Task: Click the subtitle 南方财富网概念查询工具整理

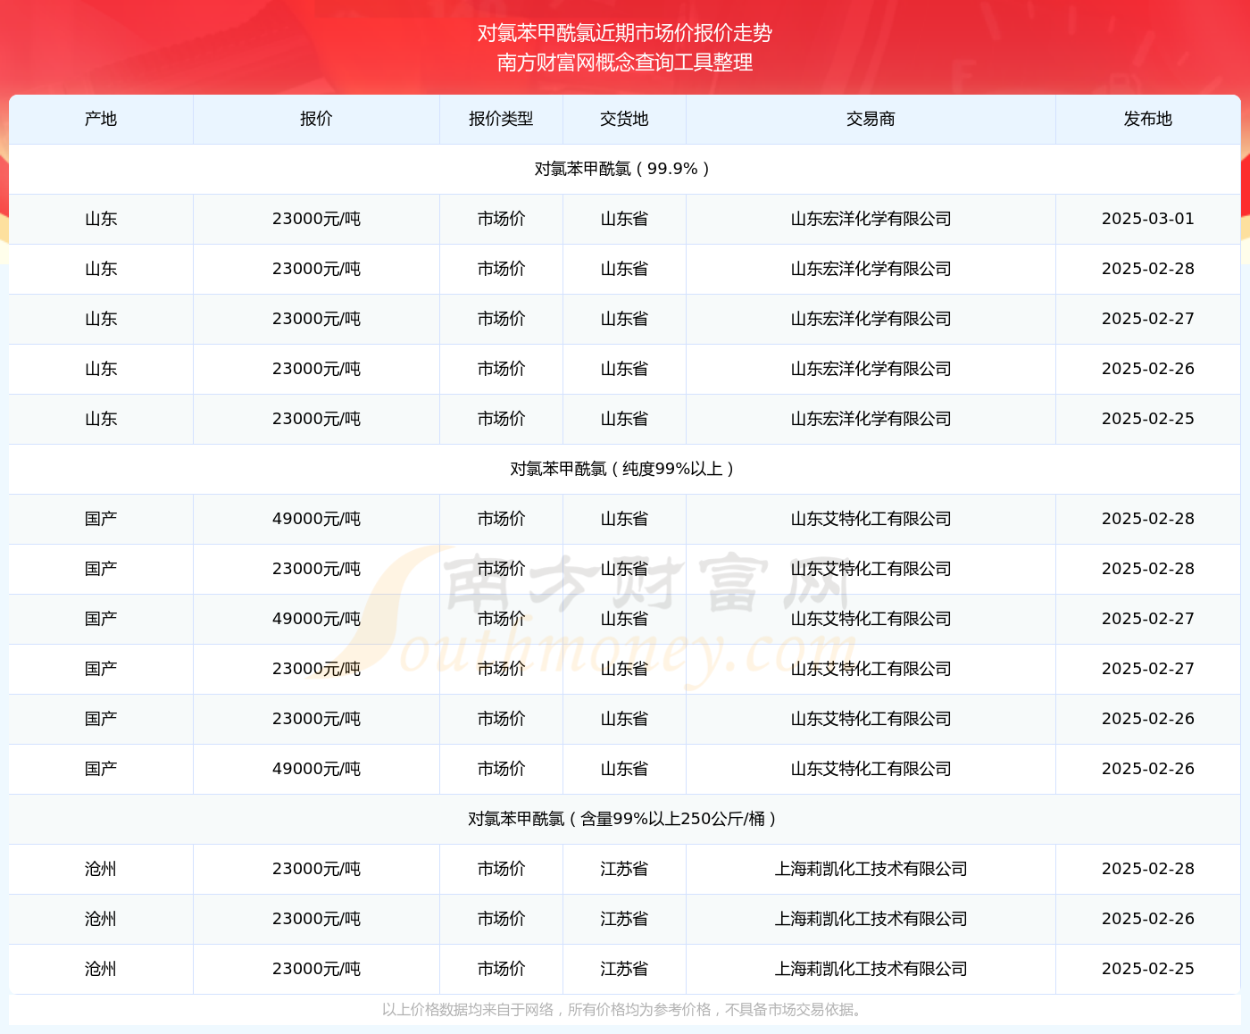Action: click(625, 63)
